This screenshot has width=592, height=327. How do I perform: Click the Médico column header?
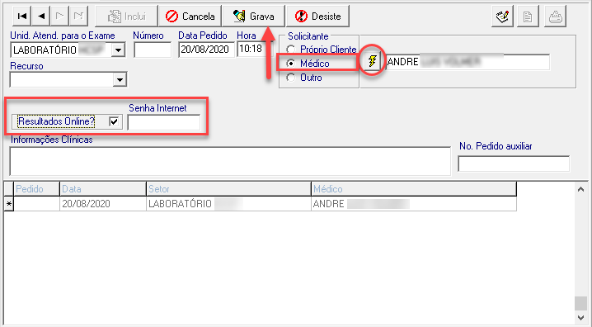[x=414, y=189]
